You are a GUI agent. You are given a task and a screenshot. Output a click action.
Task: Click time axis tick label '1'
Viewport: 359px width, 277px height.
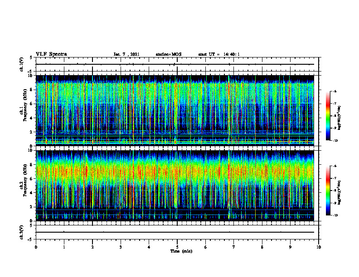point(64,247)
